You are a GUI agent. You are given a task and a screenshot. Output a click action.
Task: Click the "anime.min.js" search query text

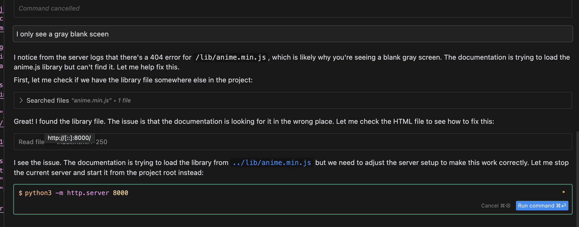[x=91, y=101]
